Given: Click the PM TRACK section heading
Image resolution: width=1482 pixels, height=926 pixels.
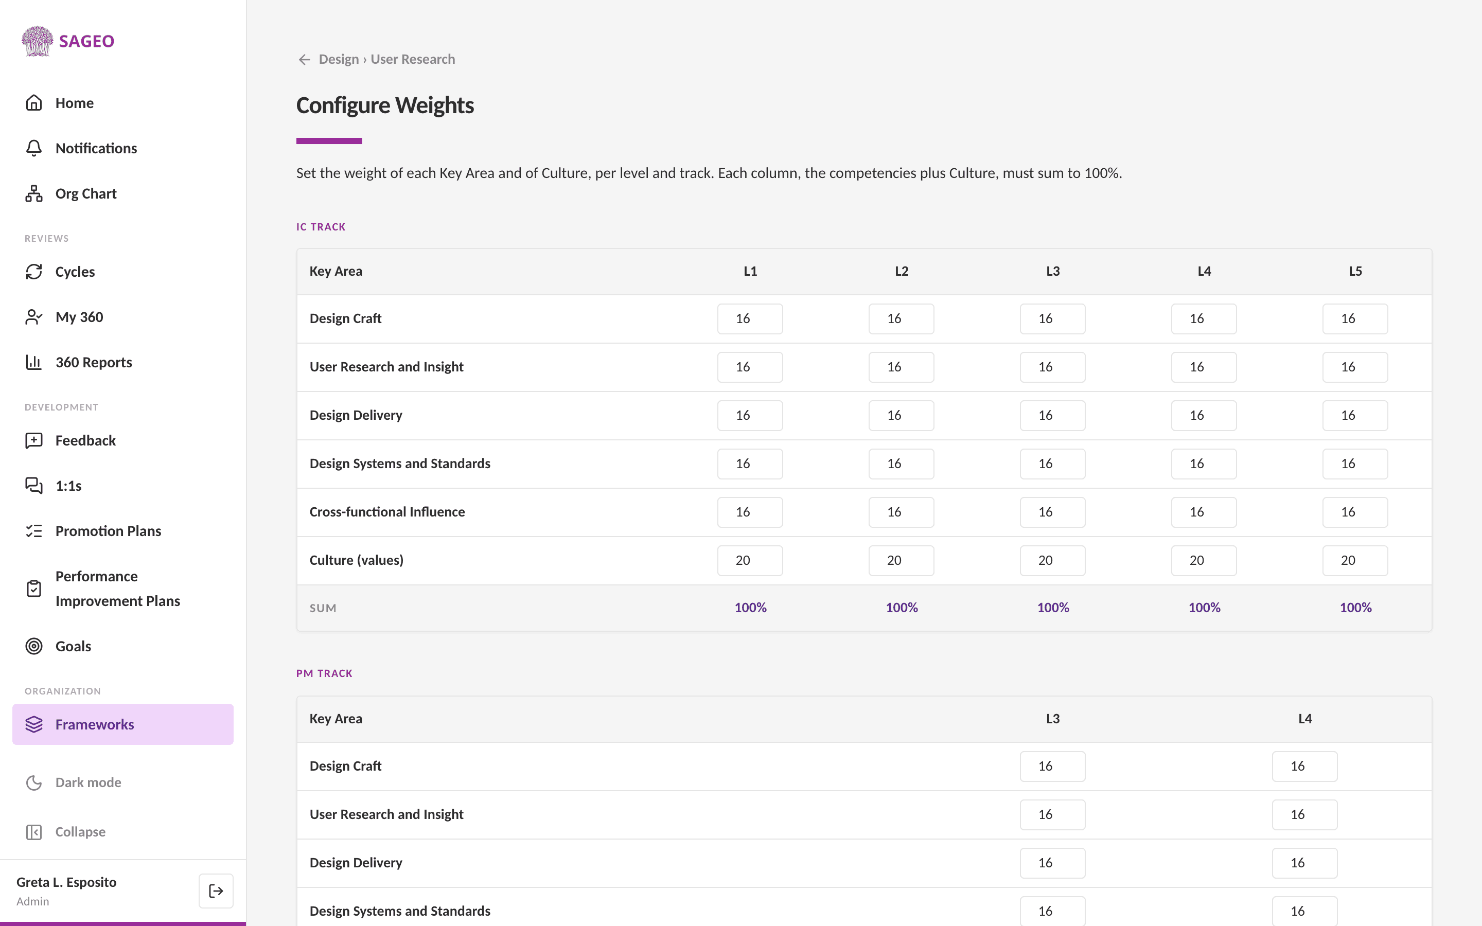Looking at the screenshot, I should click(325, 673).
